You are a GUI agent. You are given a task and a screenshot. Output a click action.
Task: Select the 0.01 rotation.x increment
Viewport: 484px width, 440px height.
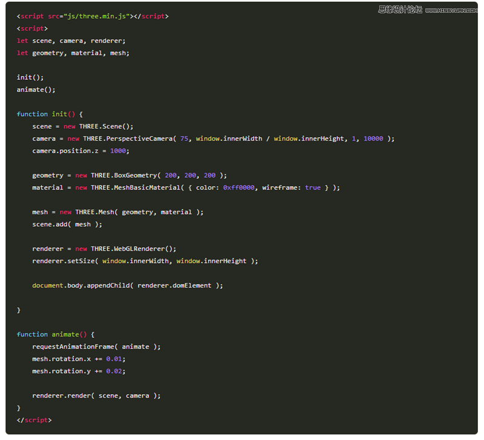[x=114, y=359]
